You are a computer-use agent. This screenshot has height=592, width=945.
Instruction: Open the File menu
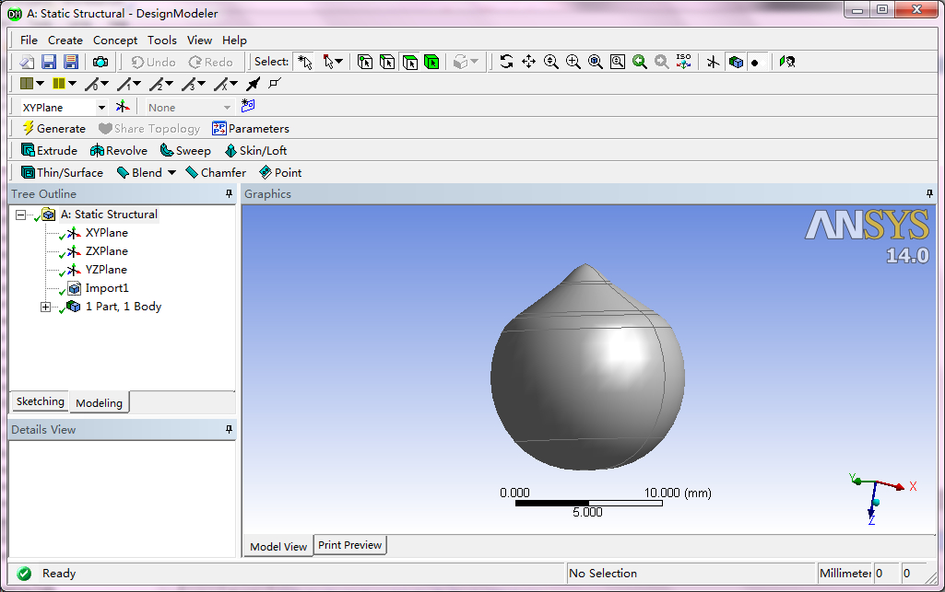click(x=29, y=41)
